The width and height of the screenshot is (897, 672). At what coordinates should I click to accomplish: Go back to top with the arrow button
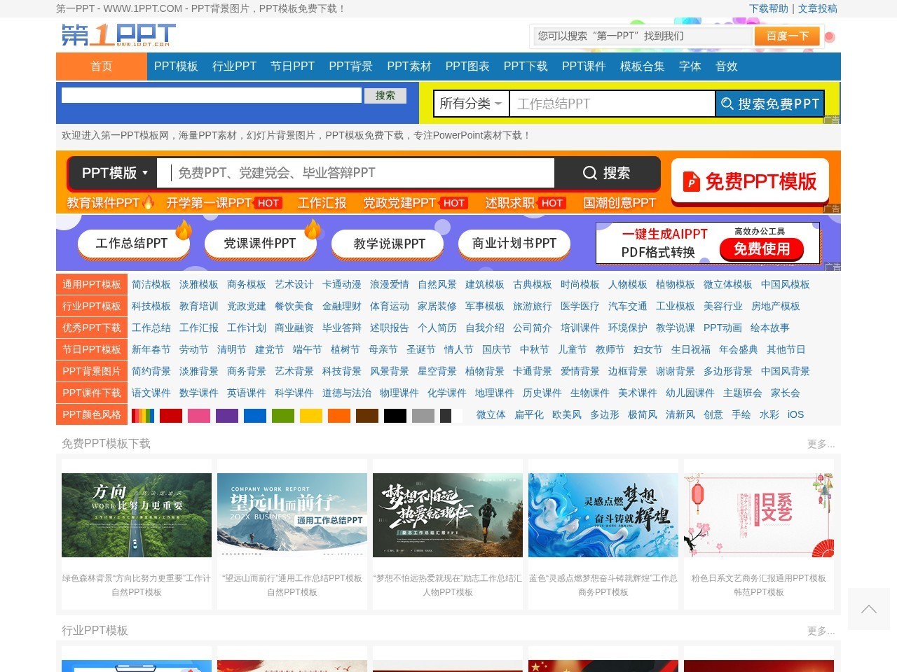tap(869, 609)
